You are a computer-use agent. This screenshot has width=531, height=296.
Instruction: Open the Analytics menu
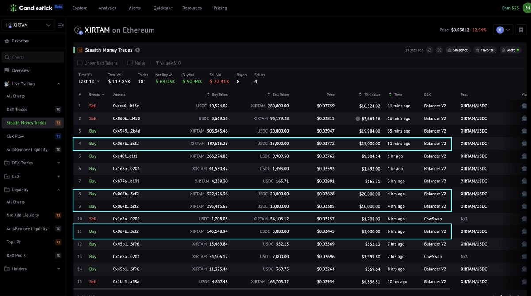(x=107, y=8)
